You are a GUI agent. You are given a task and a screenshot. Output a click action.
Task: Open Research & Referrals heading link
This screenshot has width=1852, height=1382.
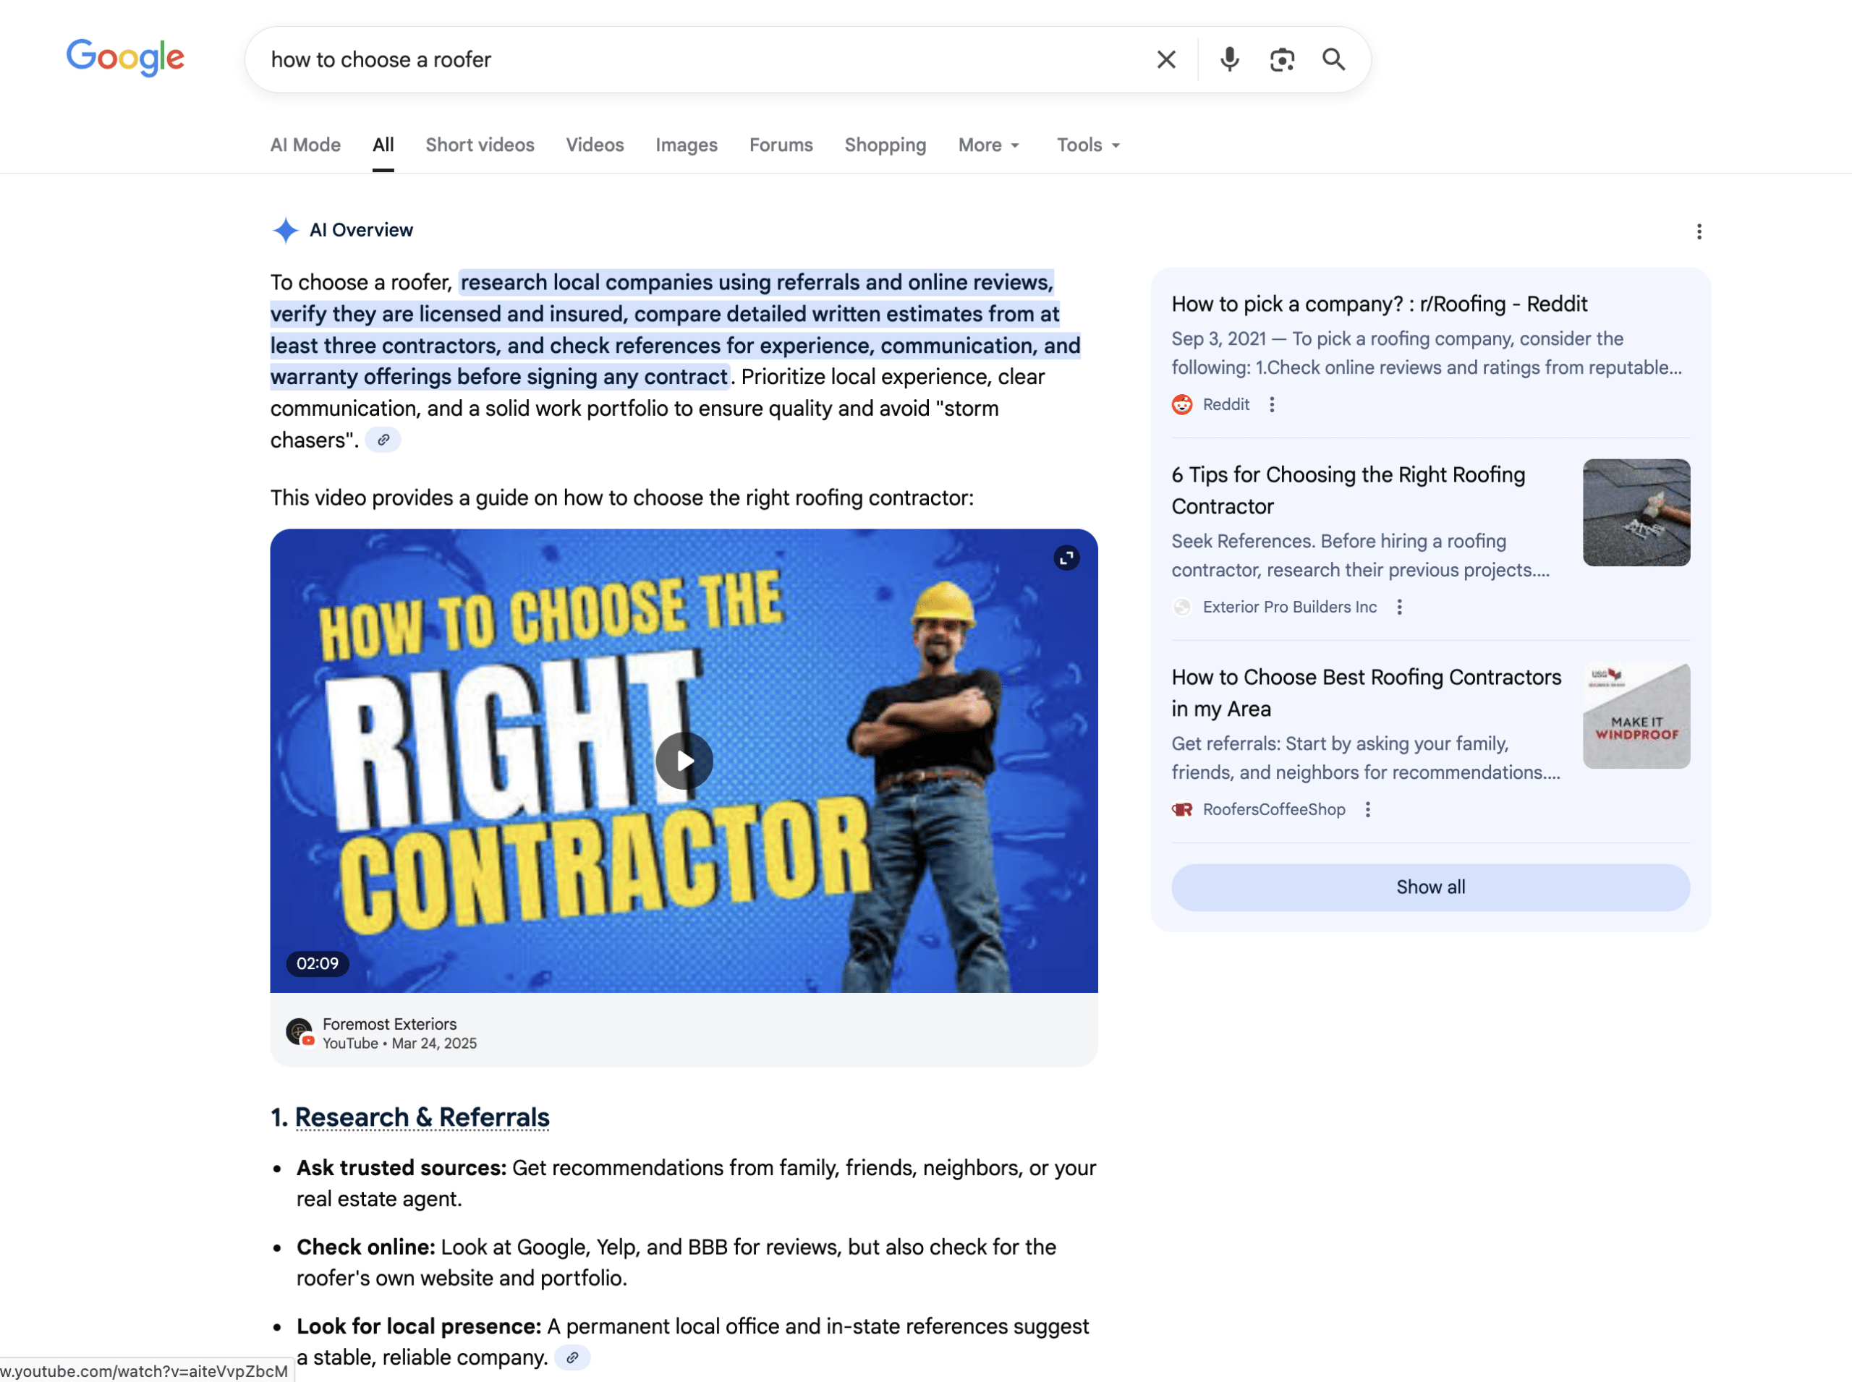click(x=422, y=1117)
